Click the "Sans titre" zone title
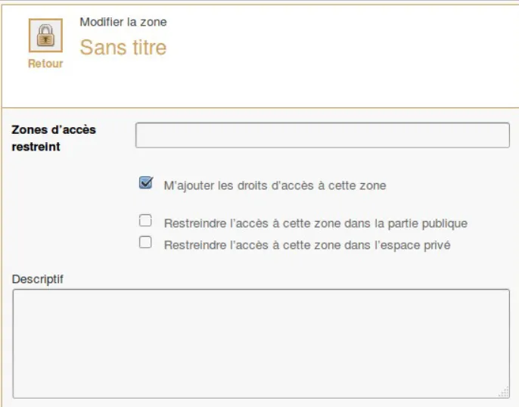 tap(123, 48)
